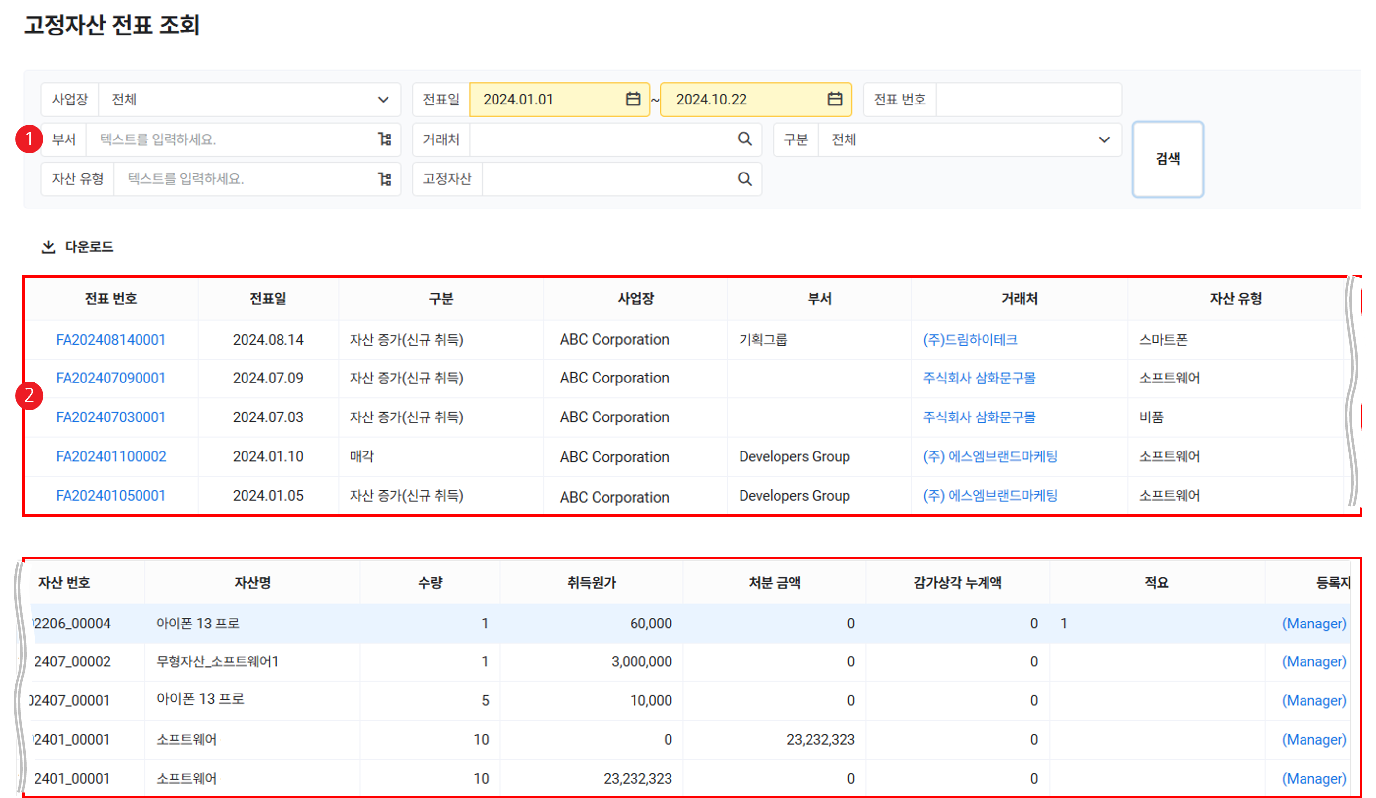Click the 고정자산 search magnifier icon

(x=744, y=179)
